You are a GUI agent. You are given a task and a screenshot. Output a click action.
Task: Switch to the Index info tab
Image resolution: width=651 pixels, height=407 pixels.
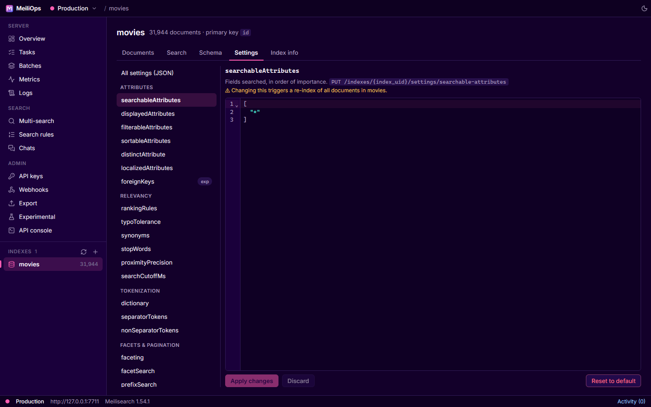pyautogui.click(x=284, y=53)
